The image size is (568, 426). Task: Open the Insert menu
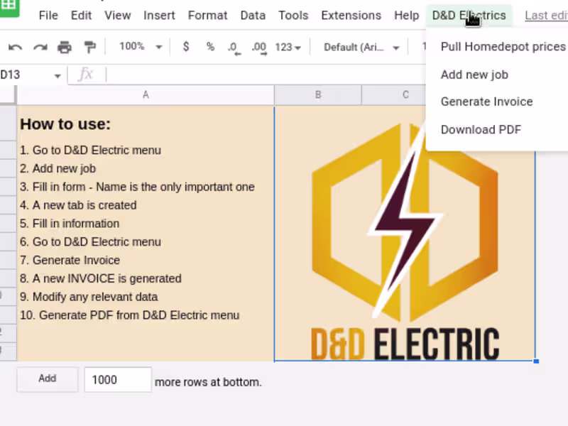159,15
